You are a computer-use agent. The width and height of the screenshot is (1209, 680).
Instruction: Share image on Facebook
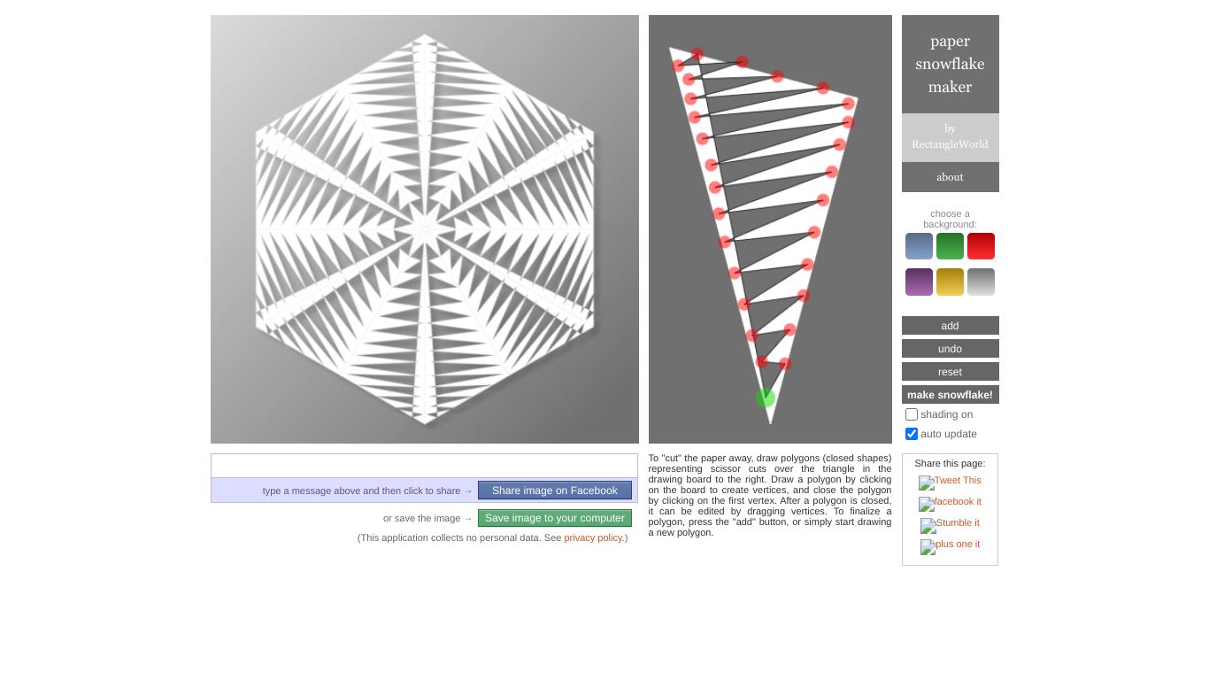(554, 491)
